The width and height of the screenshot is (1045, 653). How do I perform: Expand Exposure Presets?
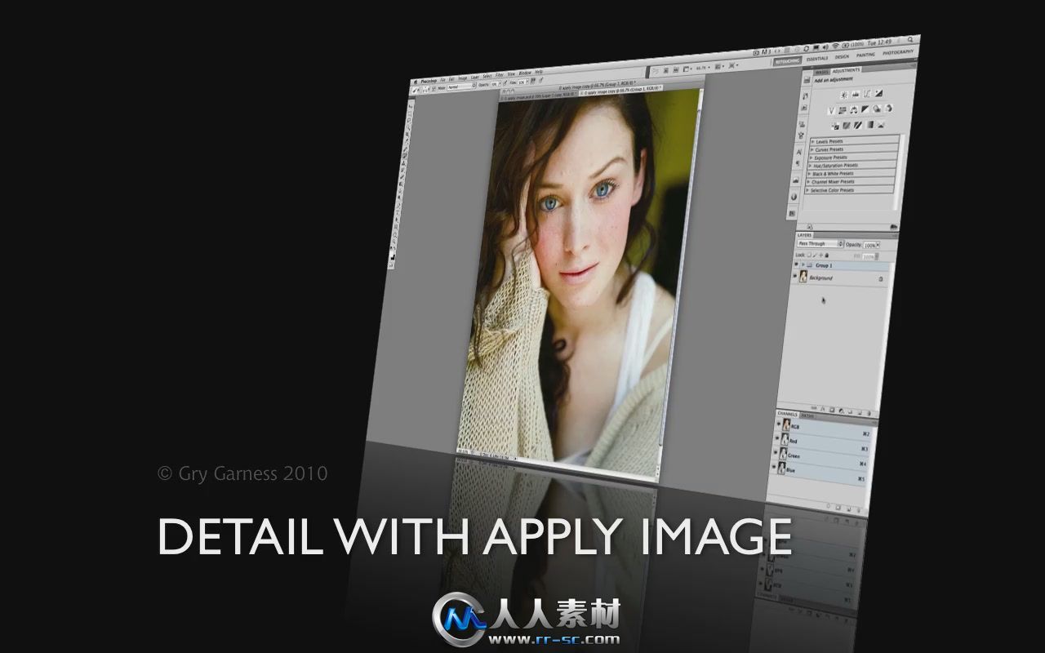tap(811, 158)
